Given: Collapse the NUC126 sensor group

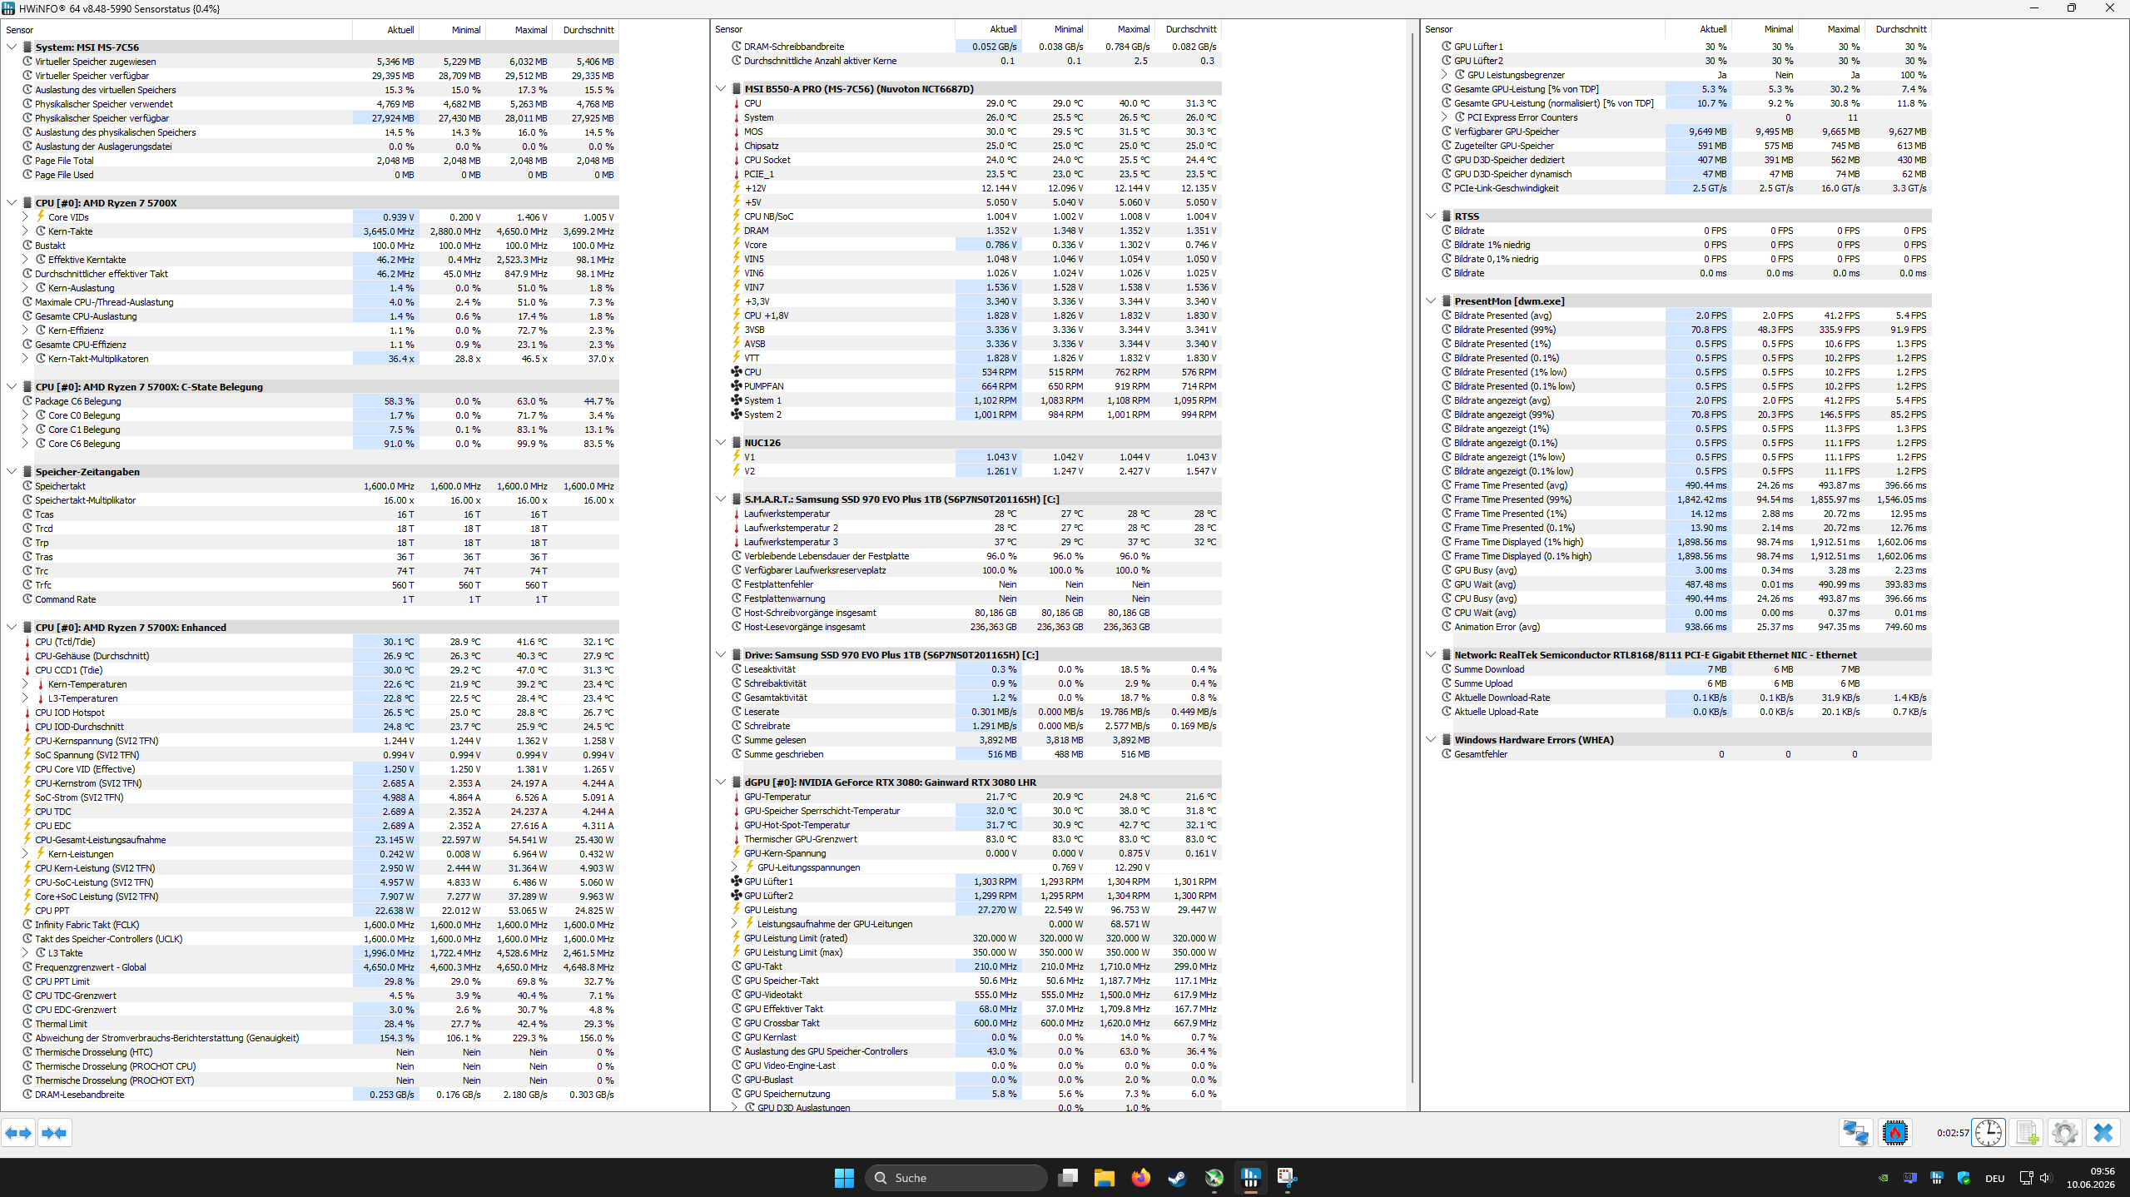Looking at the screenshot, I should point(721,443).
